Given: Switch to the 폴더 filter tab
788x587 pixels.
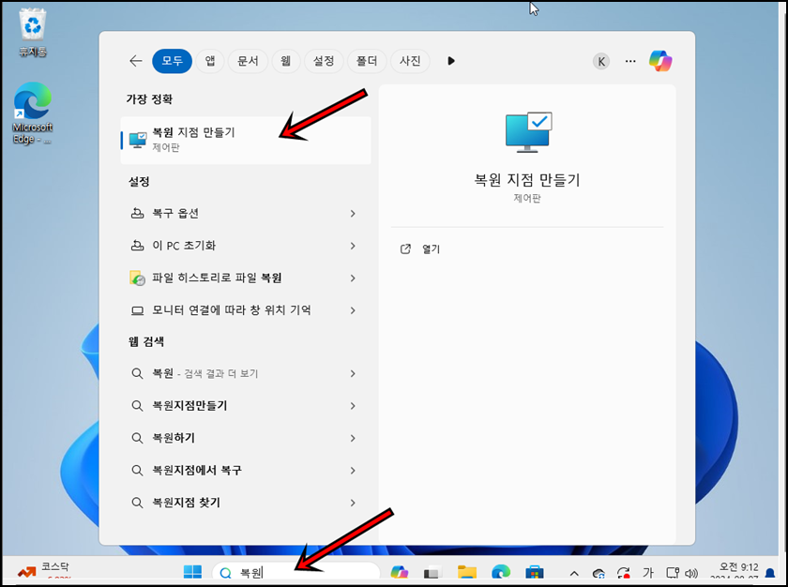Looking at the screenshot, I should pos(367,61).
